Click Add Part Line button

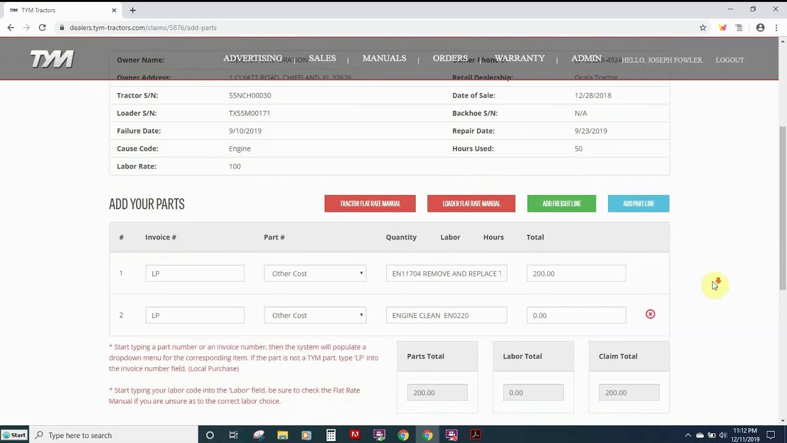coord(638,204)
